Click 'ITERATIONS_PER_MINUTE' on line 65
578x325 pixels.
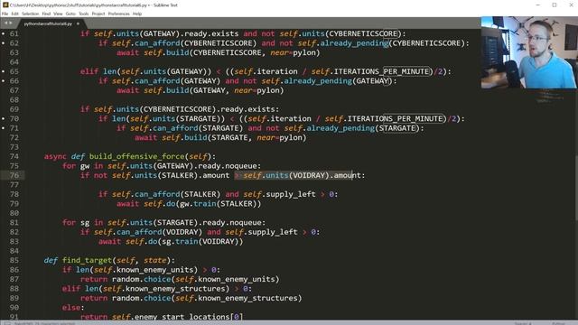click(381, 71)
